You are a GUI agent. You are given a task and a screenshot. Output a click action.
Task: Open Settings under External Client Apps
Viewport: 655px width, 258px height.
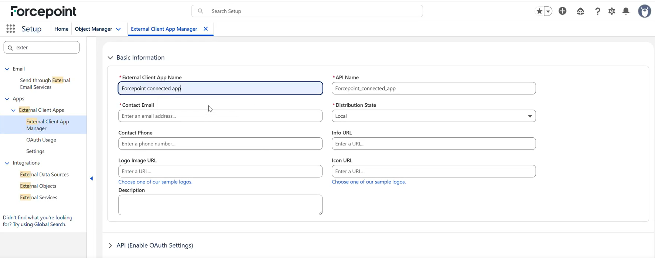pos(35,151)
